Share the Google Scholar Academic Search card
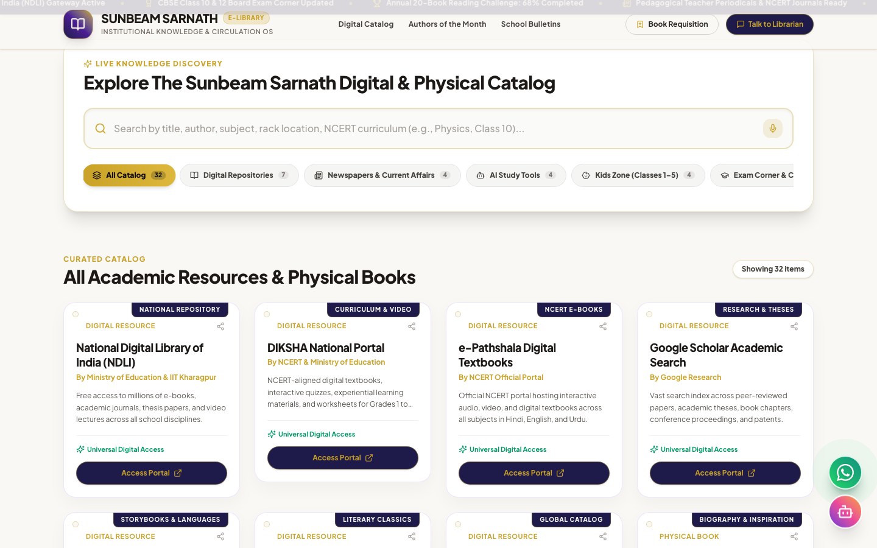877x548 pixels. pos(794,326)
